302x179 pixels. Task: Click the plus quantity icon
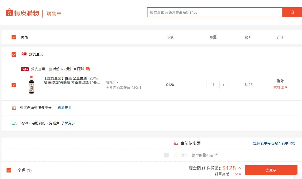(223, 85)
